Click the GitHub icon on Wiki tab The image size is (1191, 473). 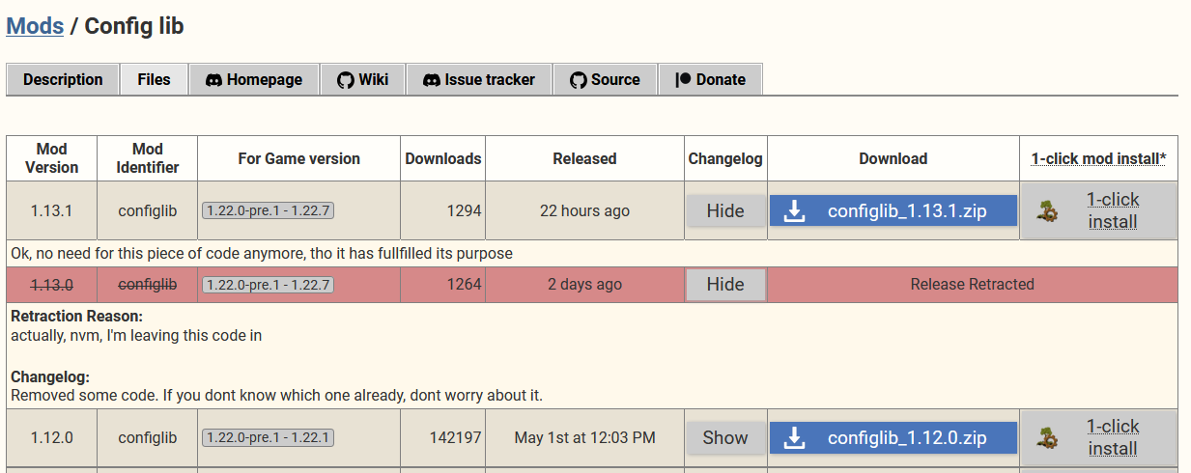tap(345, 80)
